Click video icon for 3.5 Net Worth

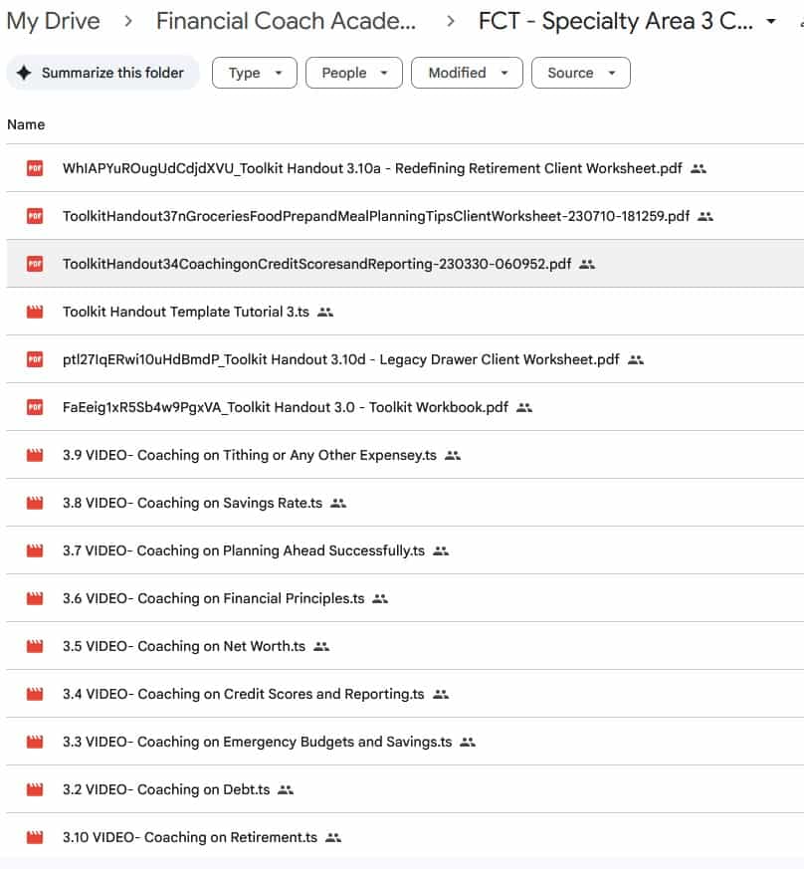[x=35, y=646]
